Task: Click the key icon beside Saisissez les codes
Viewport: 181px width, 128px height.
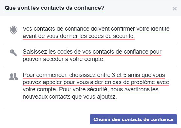Action: tap(13, 53)
